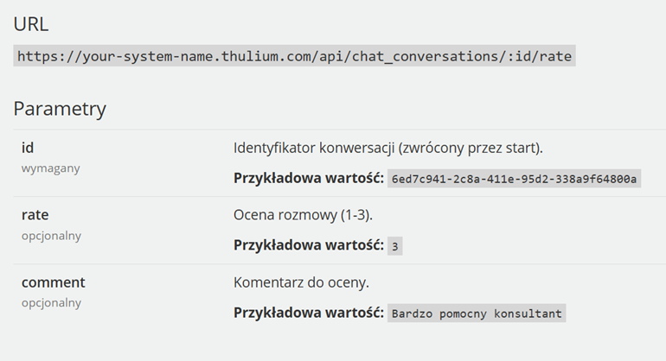Click the wymagany label under id
The width and height of the screenshot is (666, 361).
point(50,168)
